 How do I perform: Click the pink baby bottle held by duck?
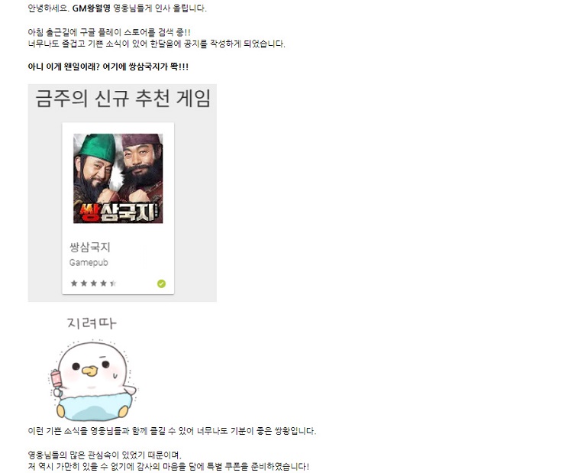coord(57,379)
